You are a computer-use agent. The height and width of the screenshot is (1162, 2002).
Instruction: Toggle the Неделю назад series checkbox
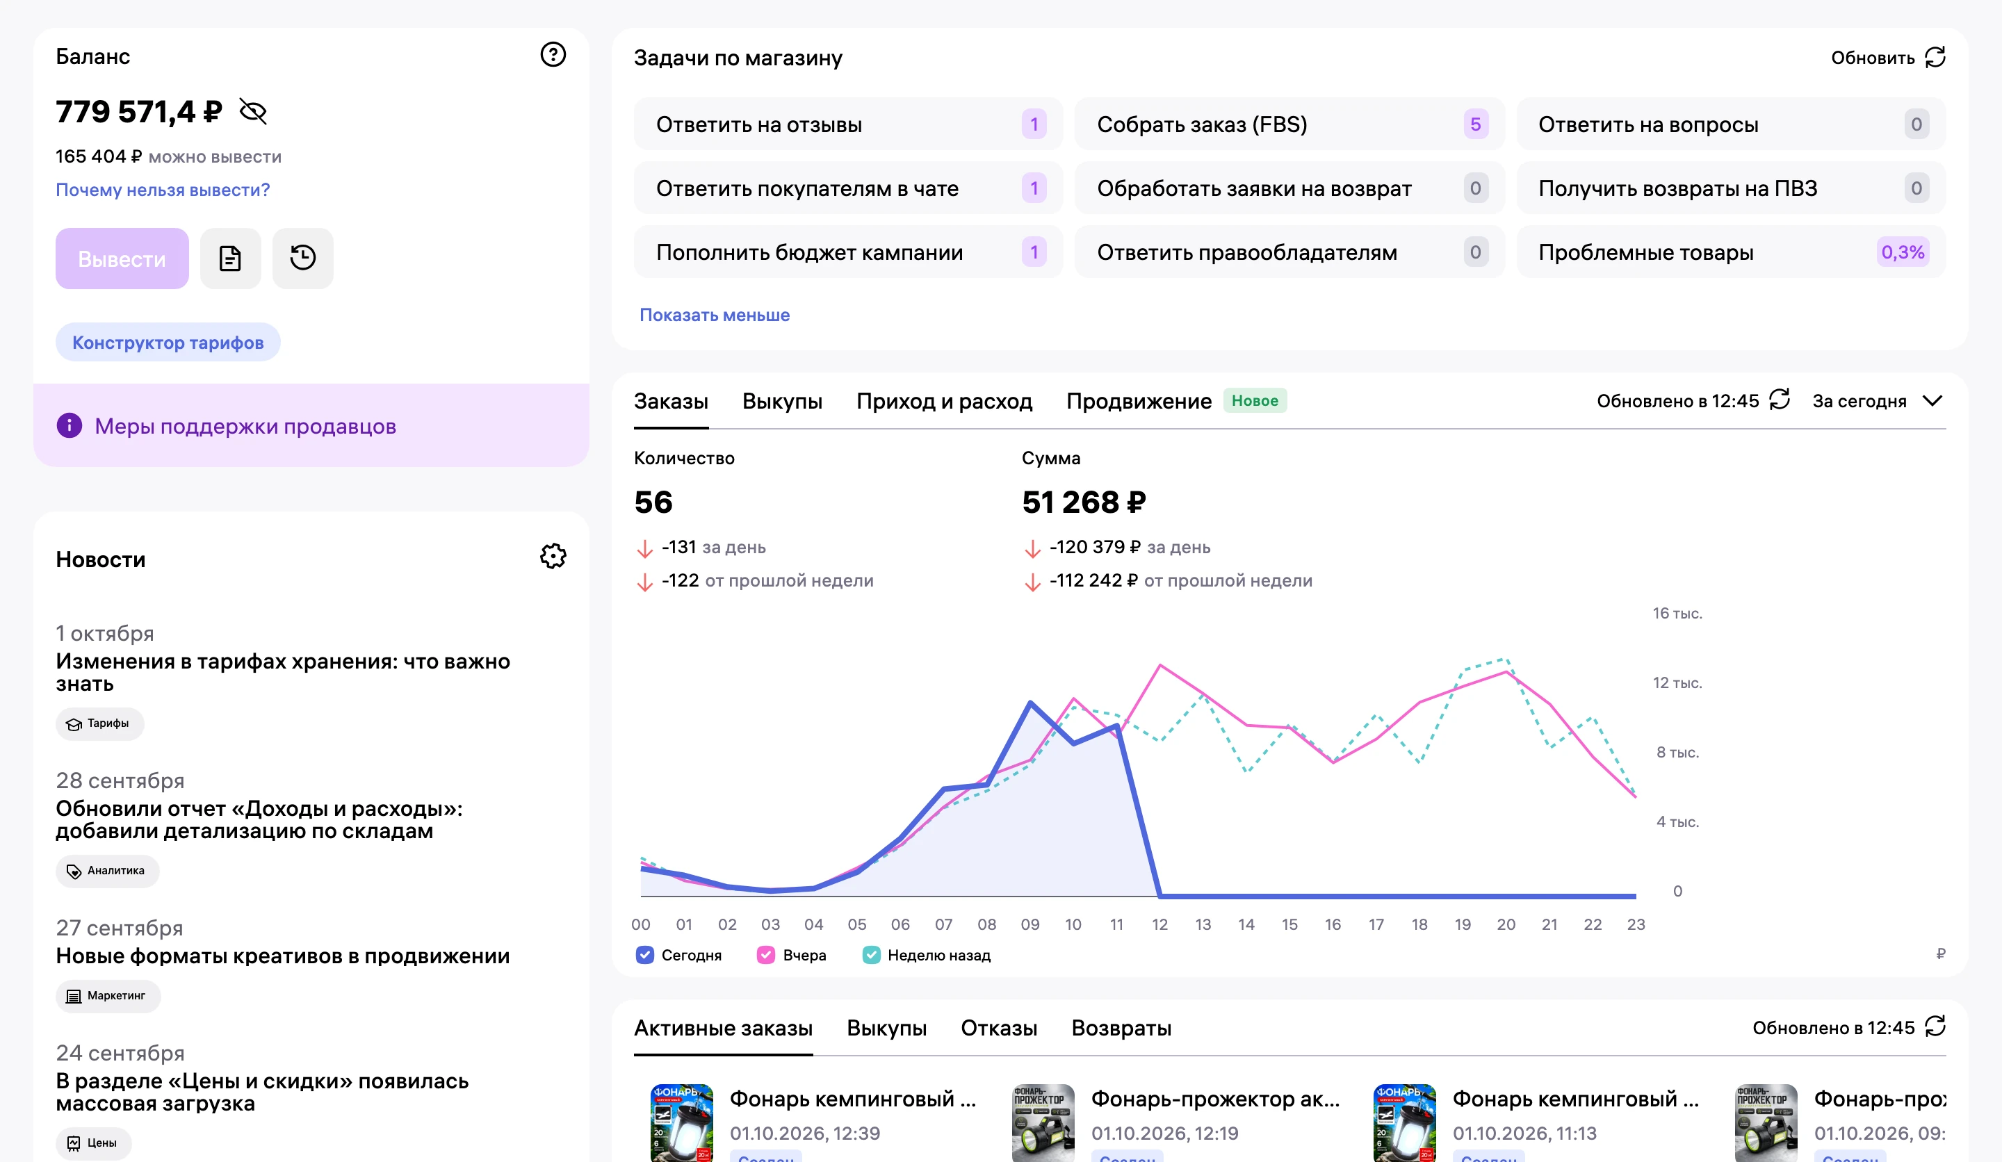(872, 955)
